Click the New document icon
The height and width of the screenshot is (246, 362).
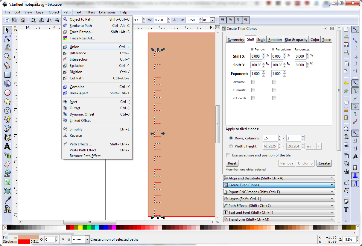coord(346,29)
